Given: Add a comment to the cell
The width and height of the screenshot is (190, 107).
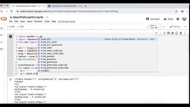Looking at the screenshot, I should (169, 33).
